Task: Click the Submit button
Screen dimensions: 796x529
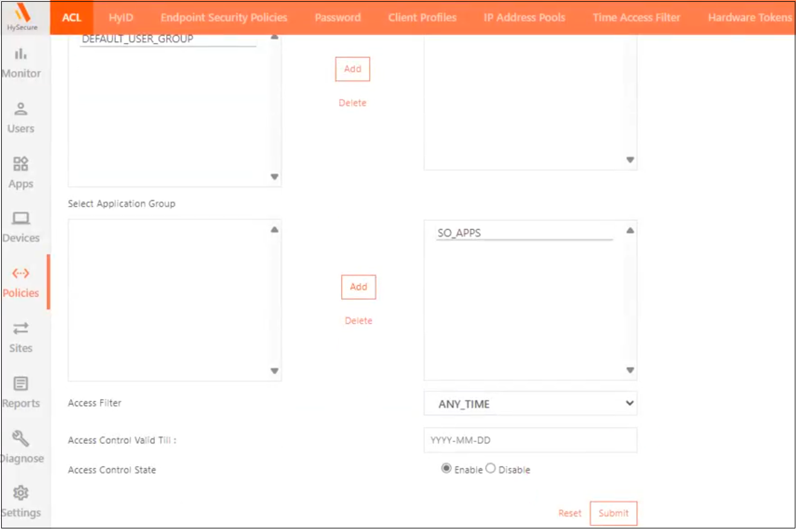Action: [x=613, y=513]
